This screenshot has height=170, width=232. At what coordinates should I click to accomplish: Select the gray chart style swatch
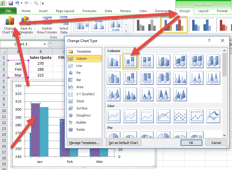[146, 25]
